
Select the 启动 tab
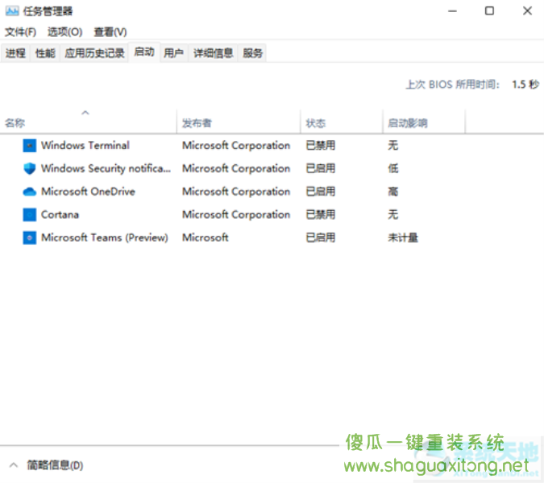coord(144,52)
